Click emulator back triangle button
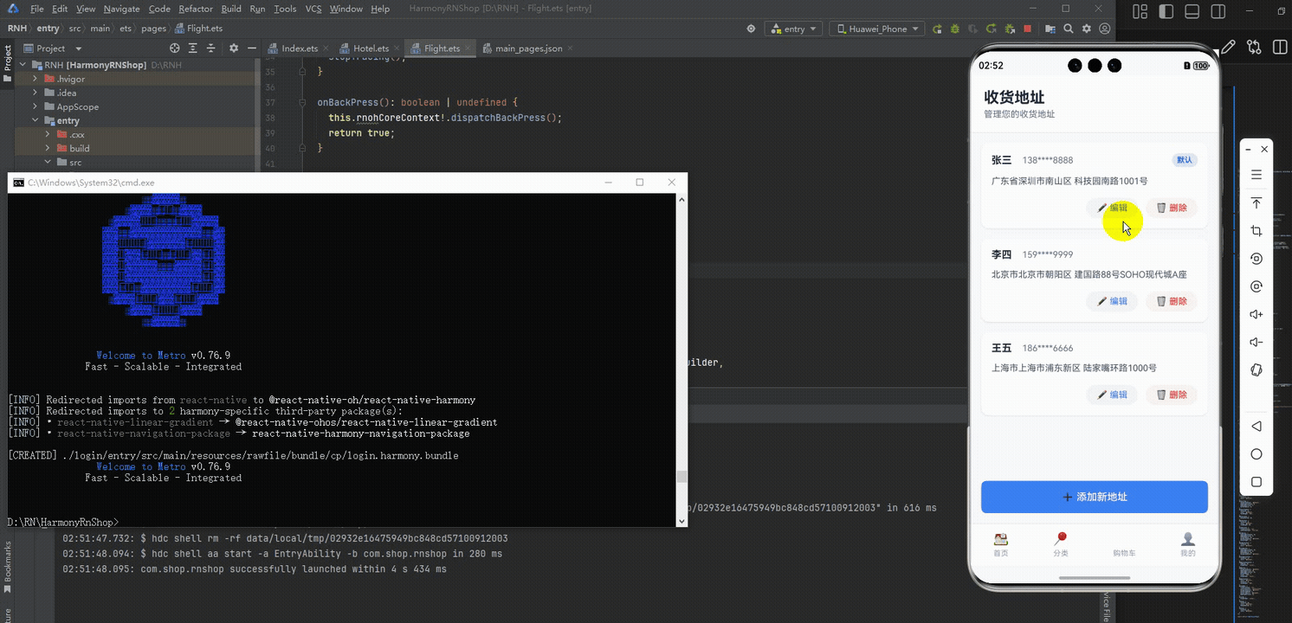Image resolution: width=1292 pixels, height=623 pixels. pos(1256,427)
